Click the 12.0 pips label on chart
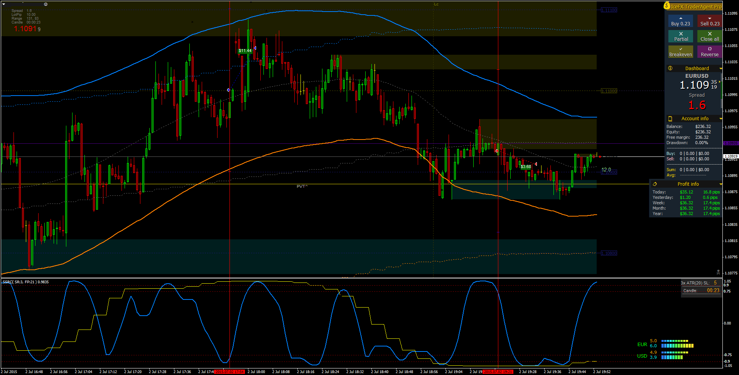Screen dimensions: 739x375 tap(606, 170)
